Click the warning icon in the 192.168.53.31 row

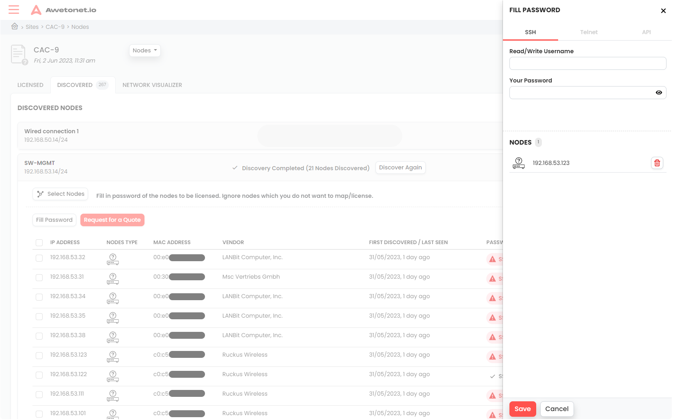click(492, 279)
